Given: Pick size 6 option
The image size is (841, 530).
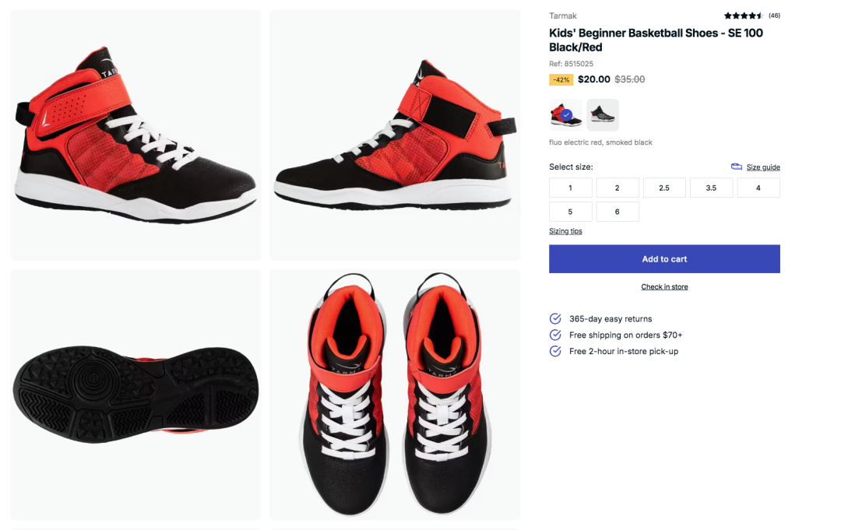Looking at the screenshot, I should [x=618, y=212].
